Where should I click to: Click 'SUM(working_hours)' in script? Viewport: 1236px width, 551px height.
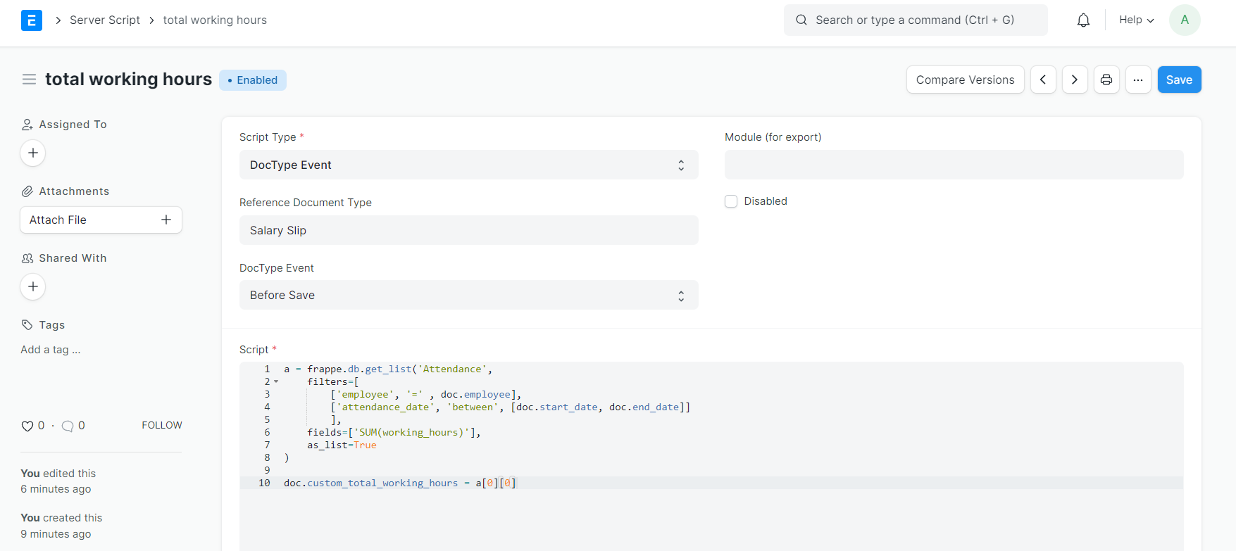(412, 432)
